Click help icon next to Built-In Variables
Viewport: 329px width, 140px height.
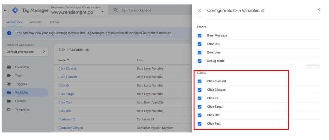[x=88, y=50]
